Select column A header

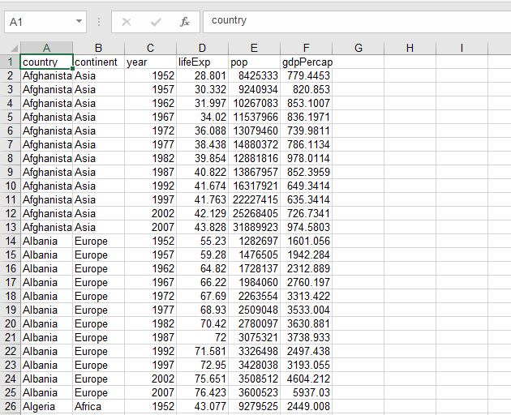click(x=46, y=48)
